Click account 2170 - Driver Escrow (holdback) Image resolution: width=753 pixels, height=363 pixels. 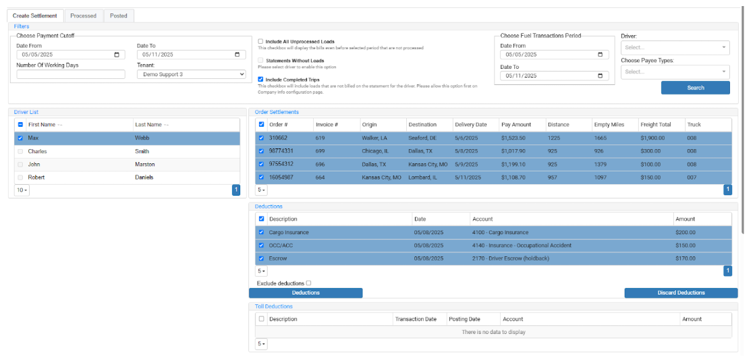pos(511,258)
